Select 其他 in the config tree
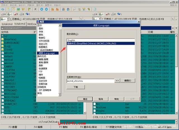179x130 pixels. click(40, 93)
